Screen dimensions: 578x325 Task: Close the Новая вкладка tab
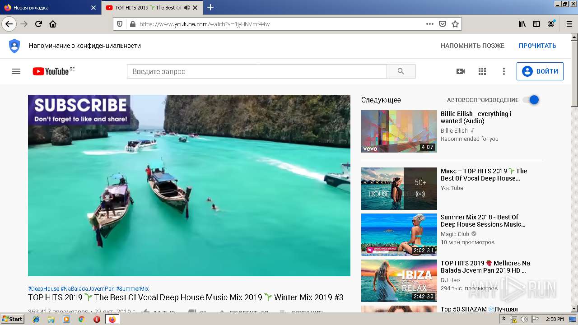[93, 8]
